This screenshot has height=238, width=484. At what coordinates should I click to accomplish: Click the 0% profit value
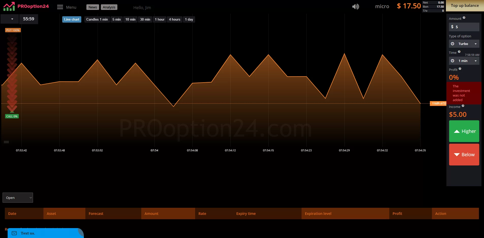pyautogui.click(x=454, y=77)
